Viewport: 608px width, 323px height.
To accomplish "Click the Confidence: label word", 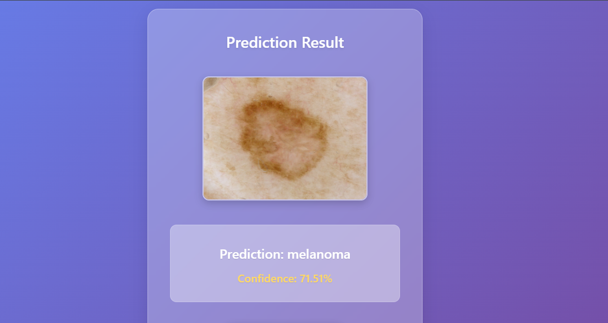I will point(267,279).
